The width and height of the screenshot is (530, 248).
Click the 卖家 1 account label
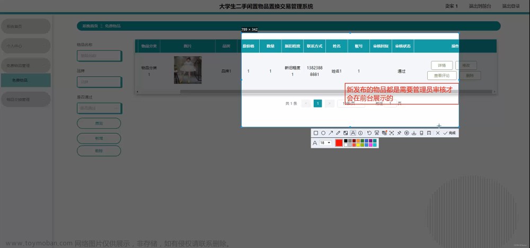(451, 6)
